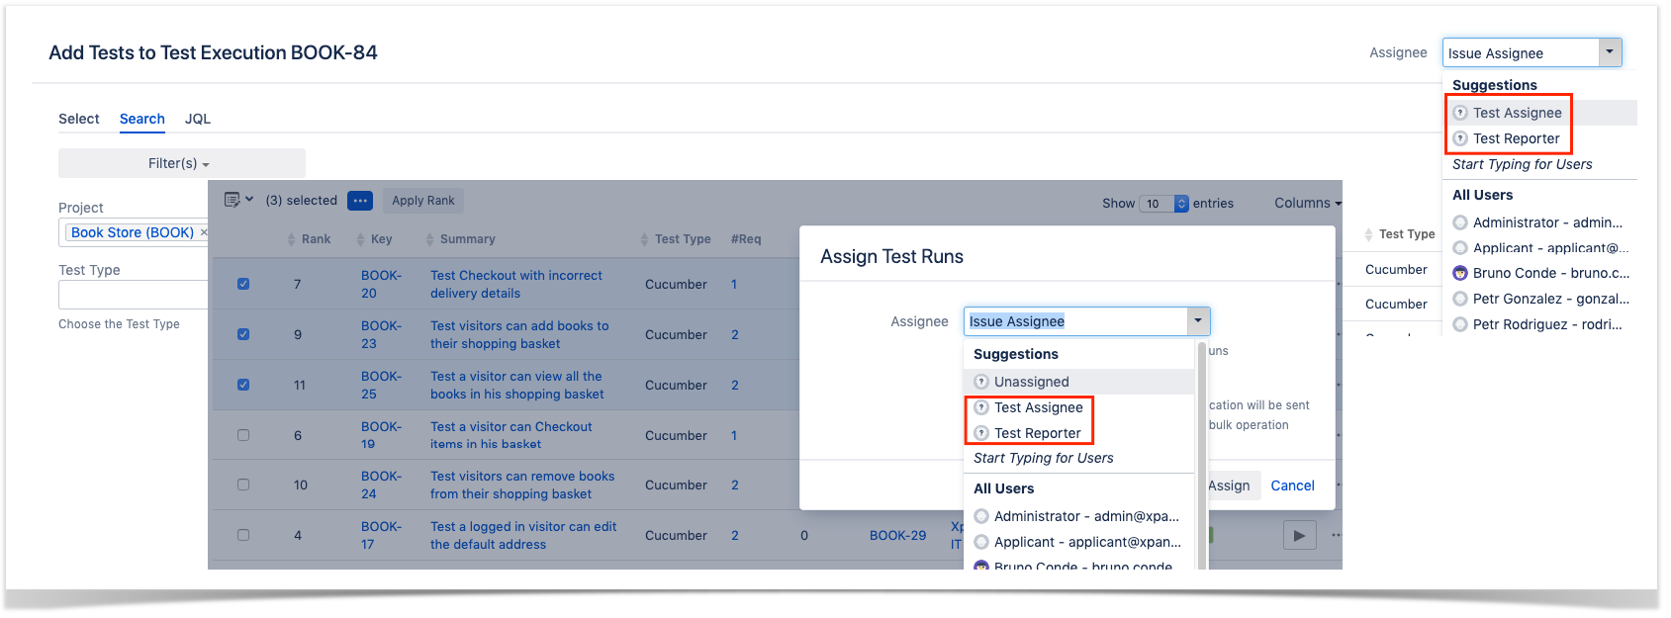Viewport: 1671px width, 618px height.
Task: Click the sort icon beside Test Type header in the table
Action: 644,239
